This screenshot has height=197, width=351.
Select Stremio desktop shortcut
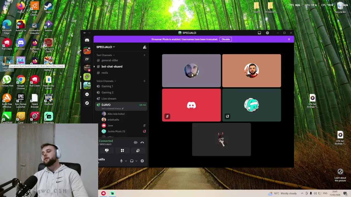[48, 26]
